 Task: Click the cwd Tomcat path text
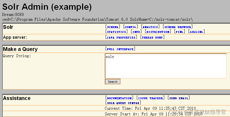[98, 19]
